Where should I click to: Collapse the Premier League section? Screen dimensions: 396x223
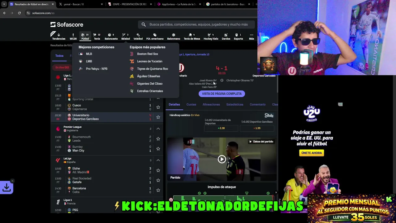(x=158, y=129)
